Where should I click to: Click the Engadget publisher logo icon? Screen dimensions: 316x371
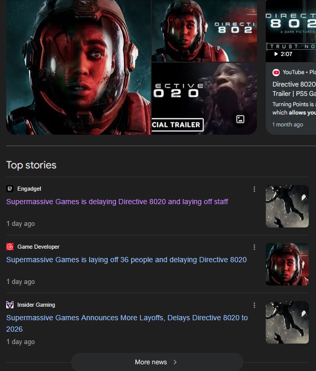pyautogui.click(x=10, y=189)
